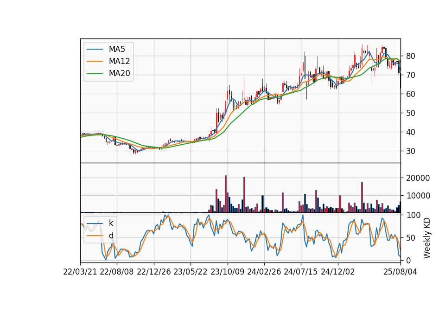The width and height of the screenshot is (445, 320).
Task: Click the 23/05/22 date tick label
Action: click(191, 272)
